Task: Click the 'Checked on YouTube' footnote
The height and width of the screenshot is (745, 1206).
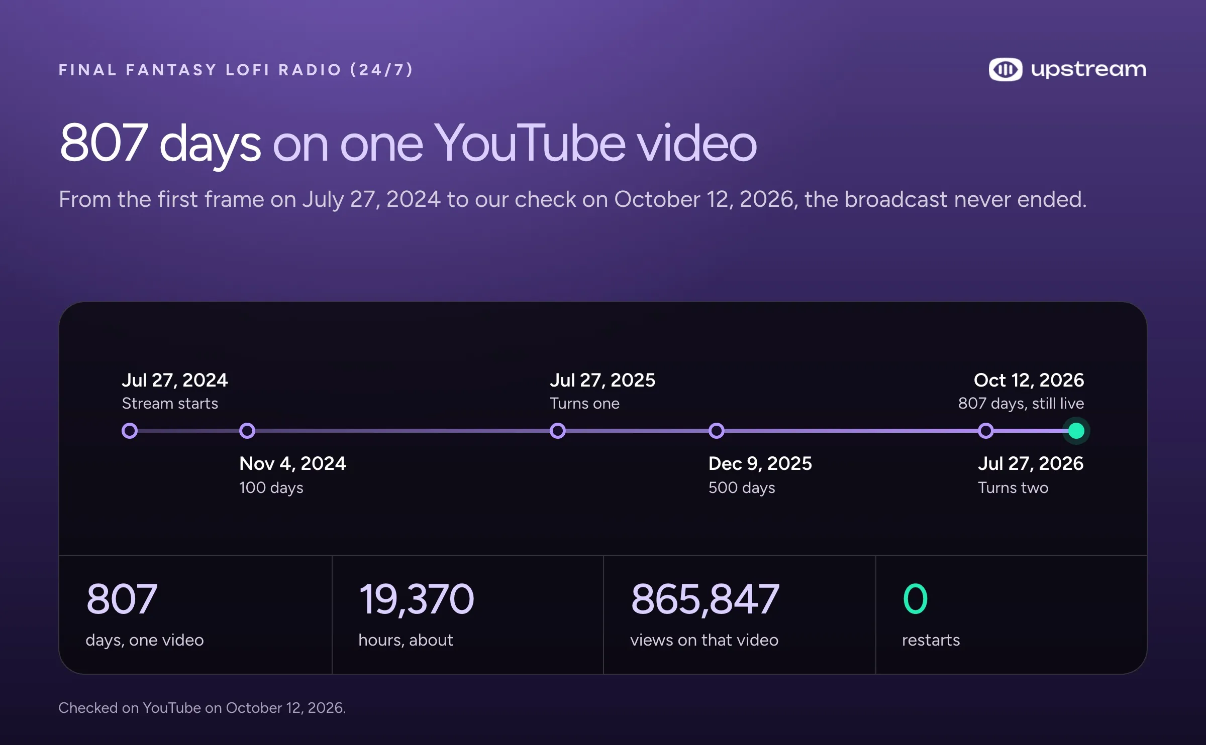Action: pos(202,708)
